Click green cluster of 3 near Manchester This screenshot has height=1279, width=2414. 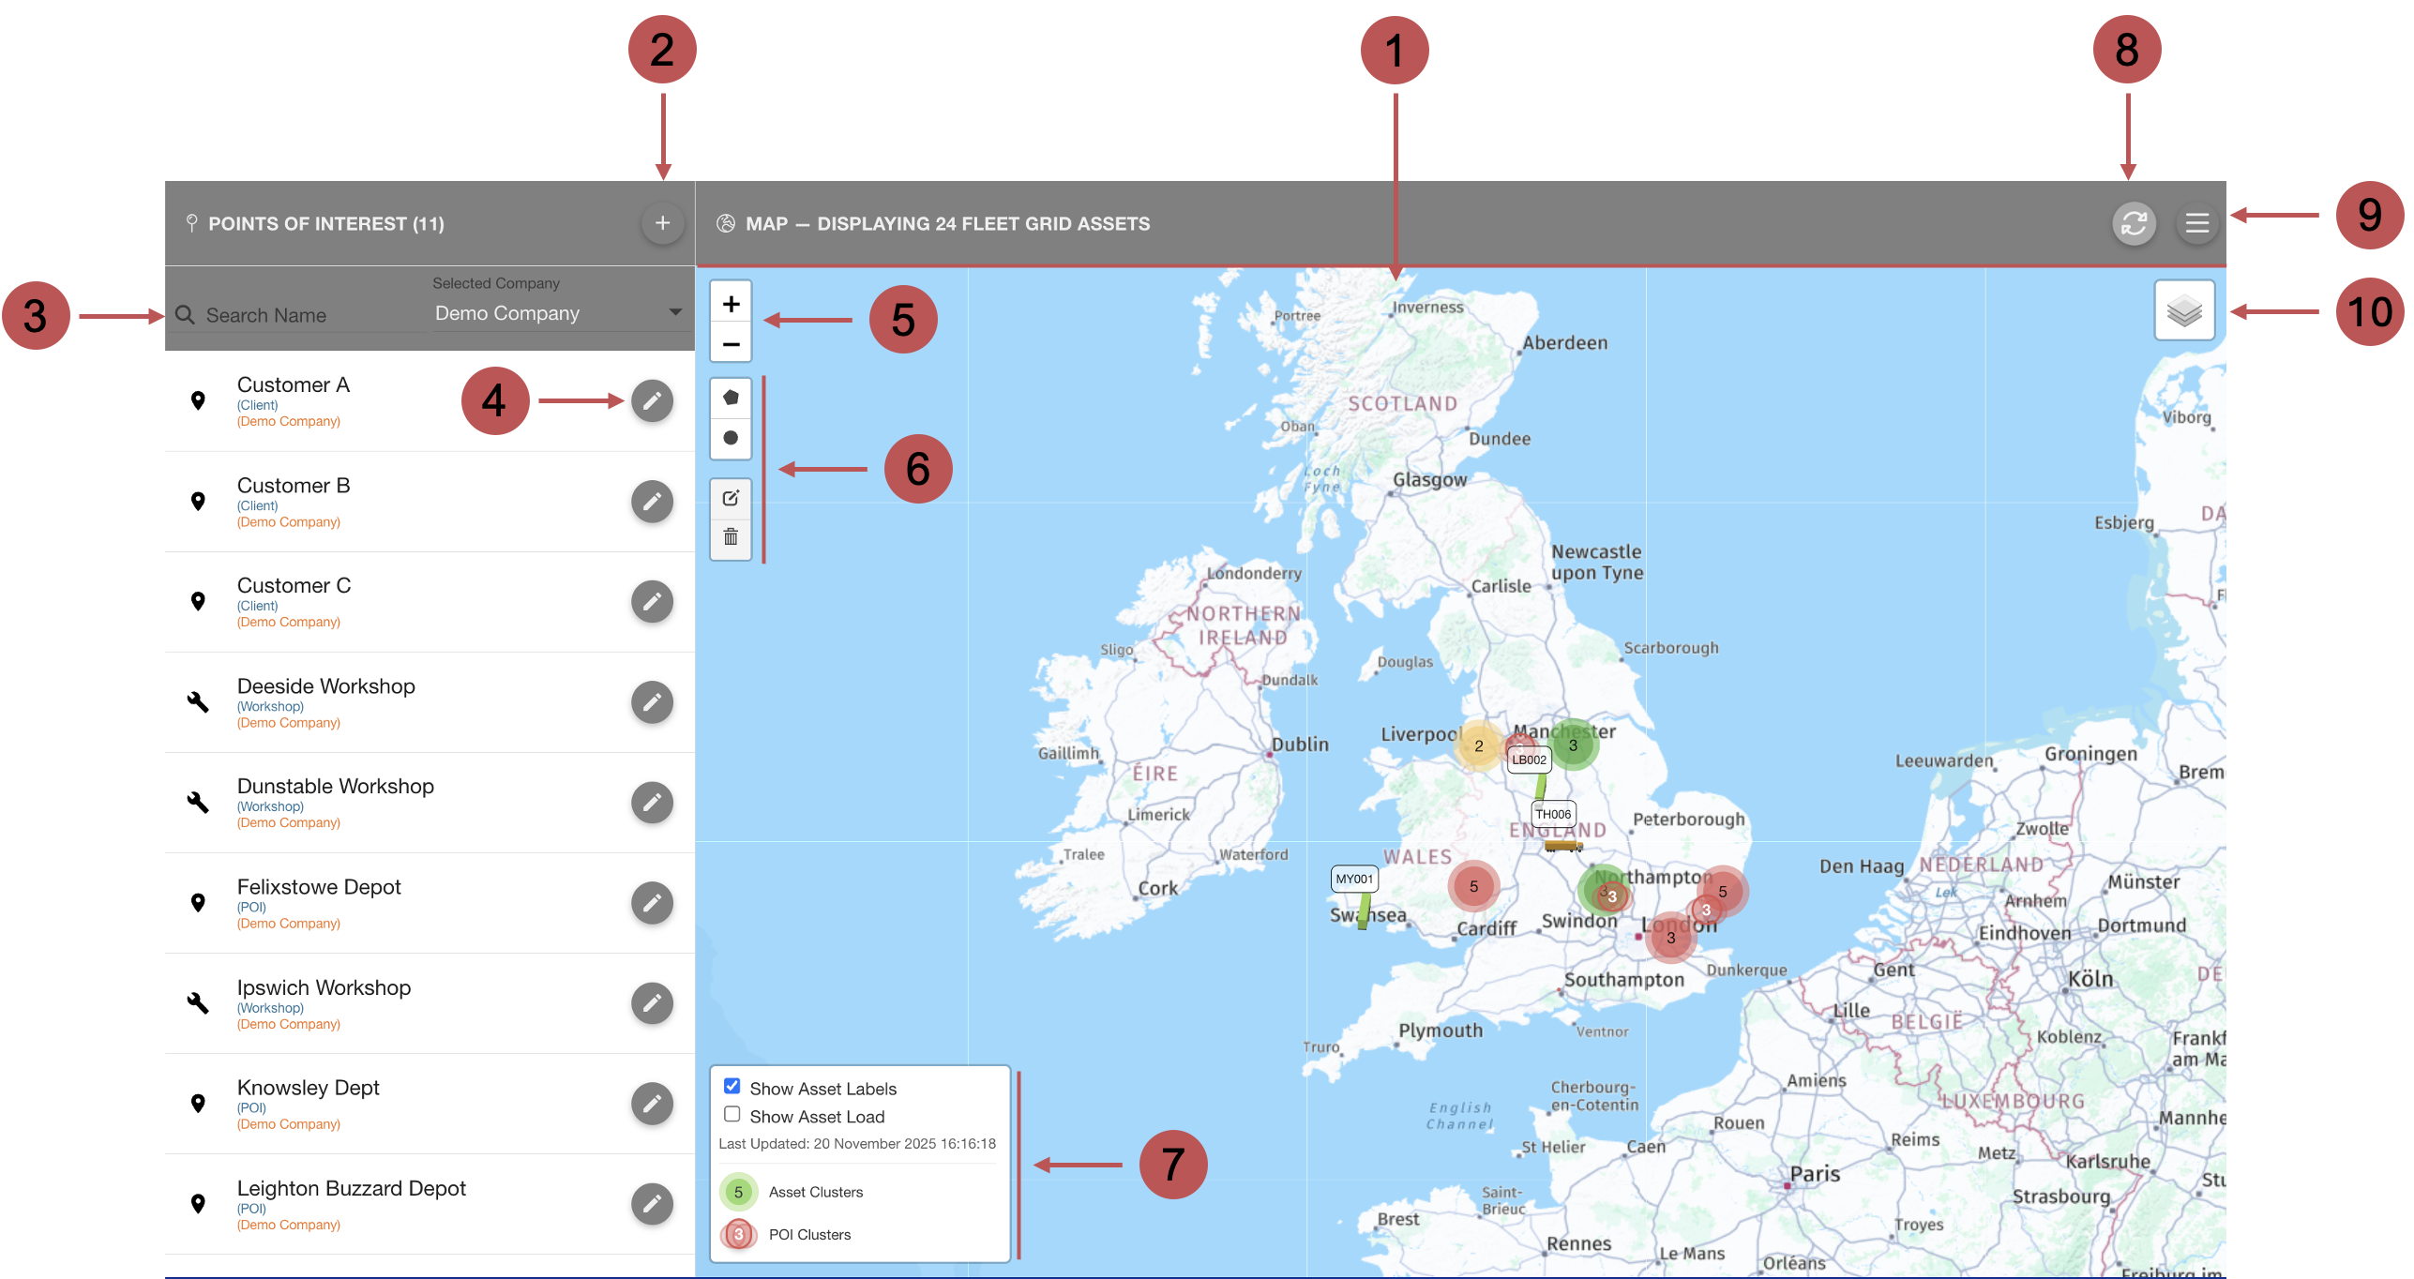coord(1573,745)
